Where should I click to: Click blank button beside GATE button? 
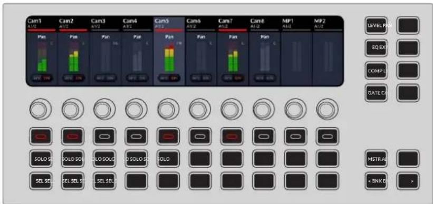(x=408, y=93)
